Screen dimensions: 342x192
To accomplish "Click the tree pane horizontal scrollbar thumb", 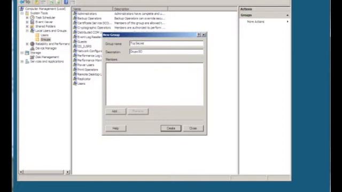I will click(x=44, y=172).
